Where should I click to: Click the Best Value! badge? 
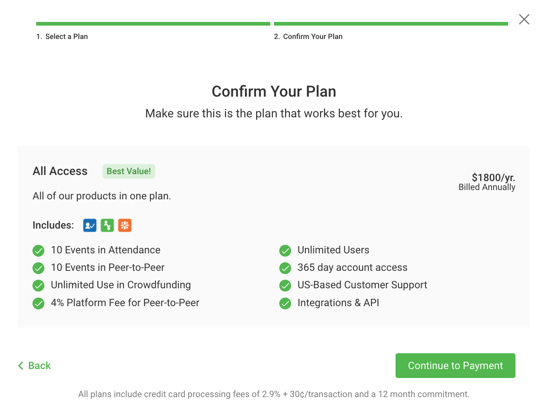pos(128,171)
